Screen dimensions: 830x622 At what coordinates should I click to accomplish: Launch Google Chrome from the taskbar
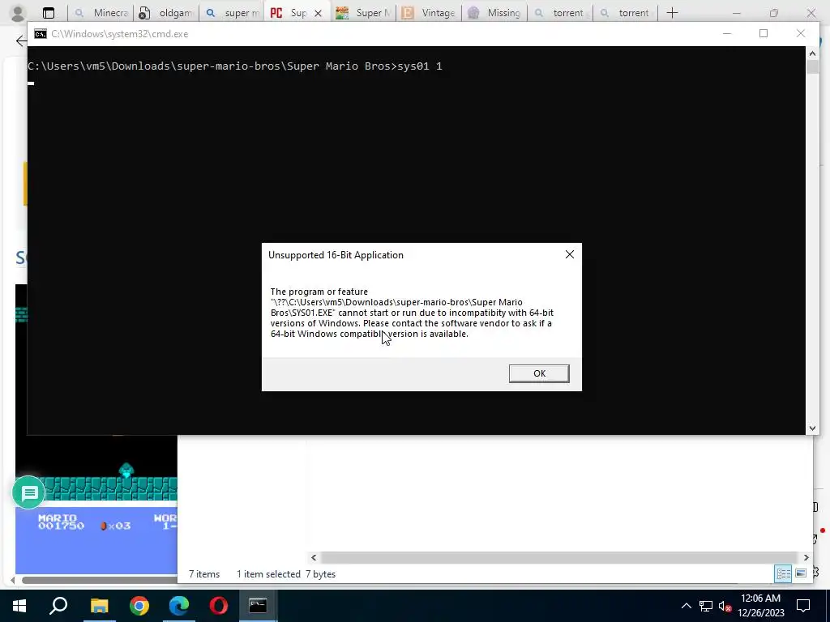click(x=139, y=606)
